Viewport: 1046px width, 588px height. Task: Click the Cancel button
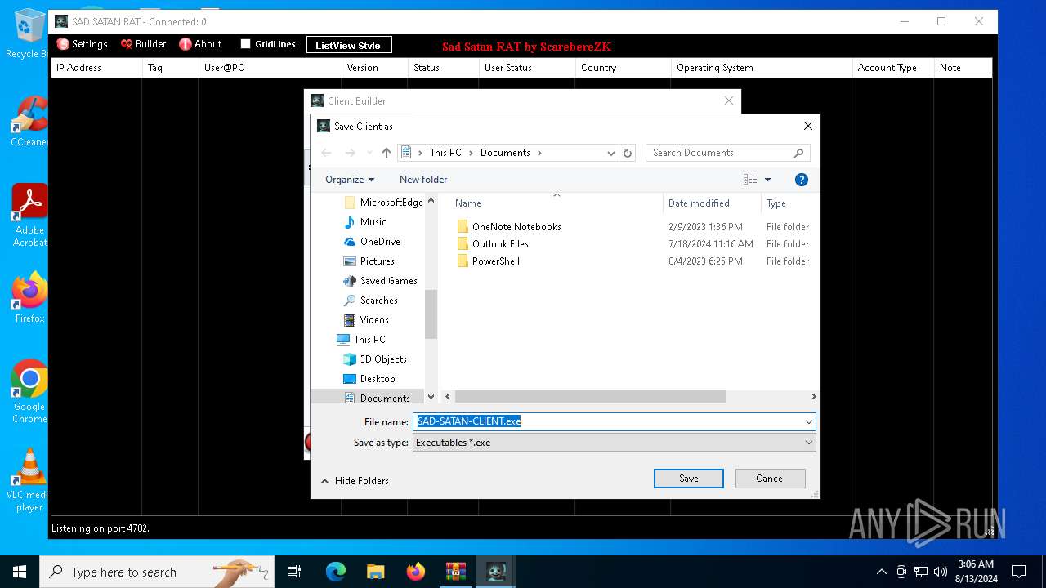click(771, 479)
